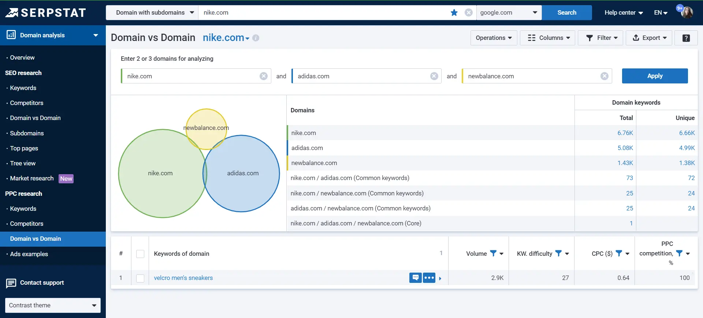The height and width of the screenshot is (318, 703).
Task: Click the Export upload icon
Action: coord(636,38)
